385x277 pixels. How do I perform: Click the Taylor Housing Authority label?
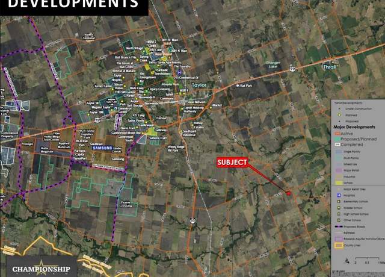pos(194,110)
